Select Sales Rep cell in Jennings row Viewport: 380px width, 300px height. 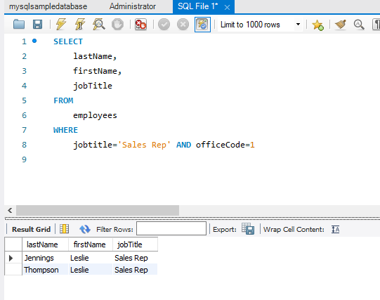136,258
